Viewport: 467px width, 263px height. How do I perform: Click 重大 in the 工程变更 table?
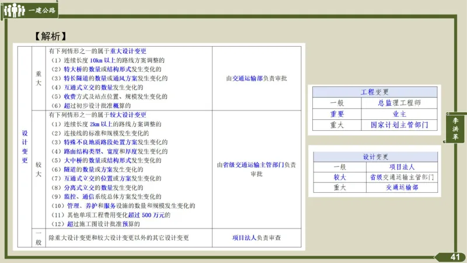click(337, 125)
